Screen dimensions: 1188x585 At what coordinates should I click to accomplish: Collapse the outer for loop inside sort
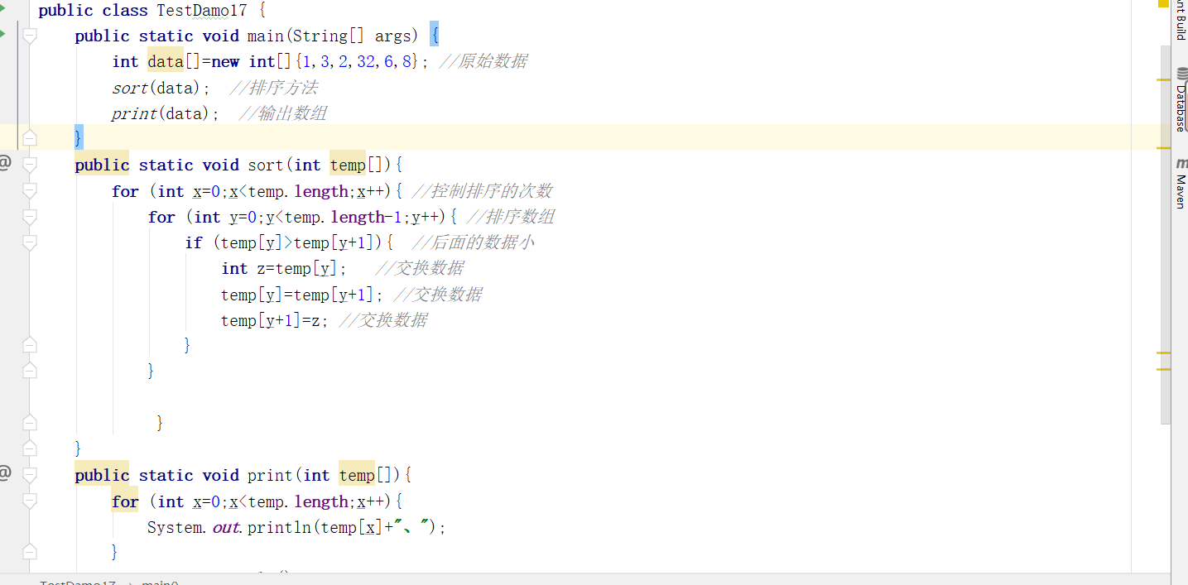point(30,191)
